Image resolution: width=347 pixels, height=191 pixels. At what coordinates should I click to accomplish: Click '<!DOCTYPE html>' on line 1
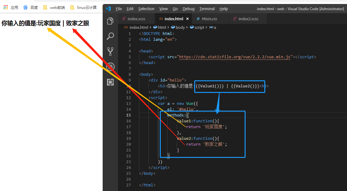pyautogui.click(x=157, y=33)
